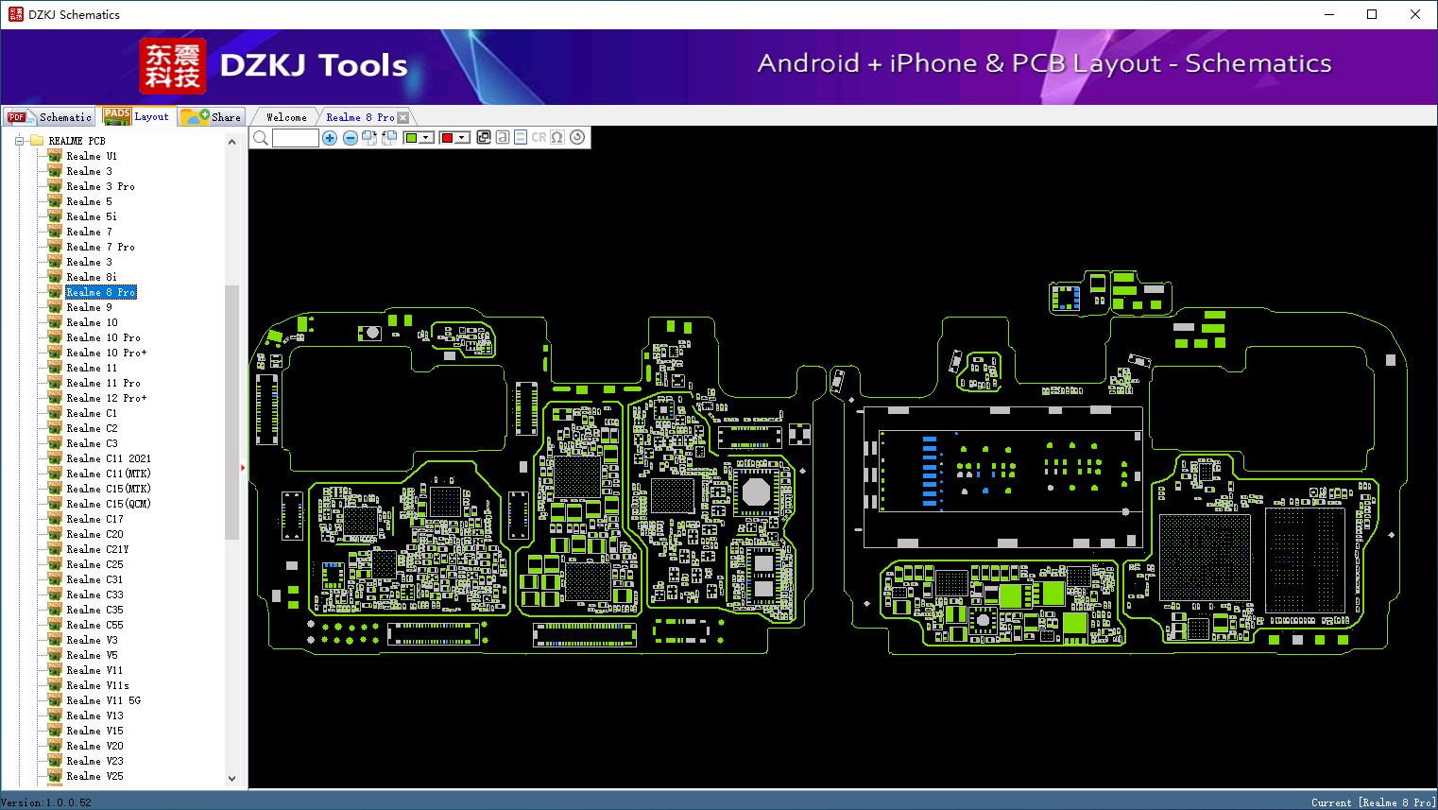
Task: Toggle the Omega resistance value icon
Action: (x=557, y=137)
